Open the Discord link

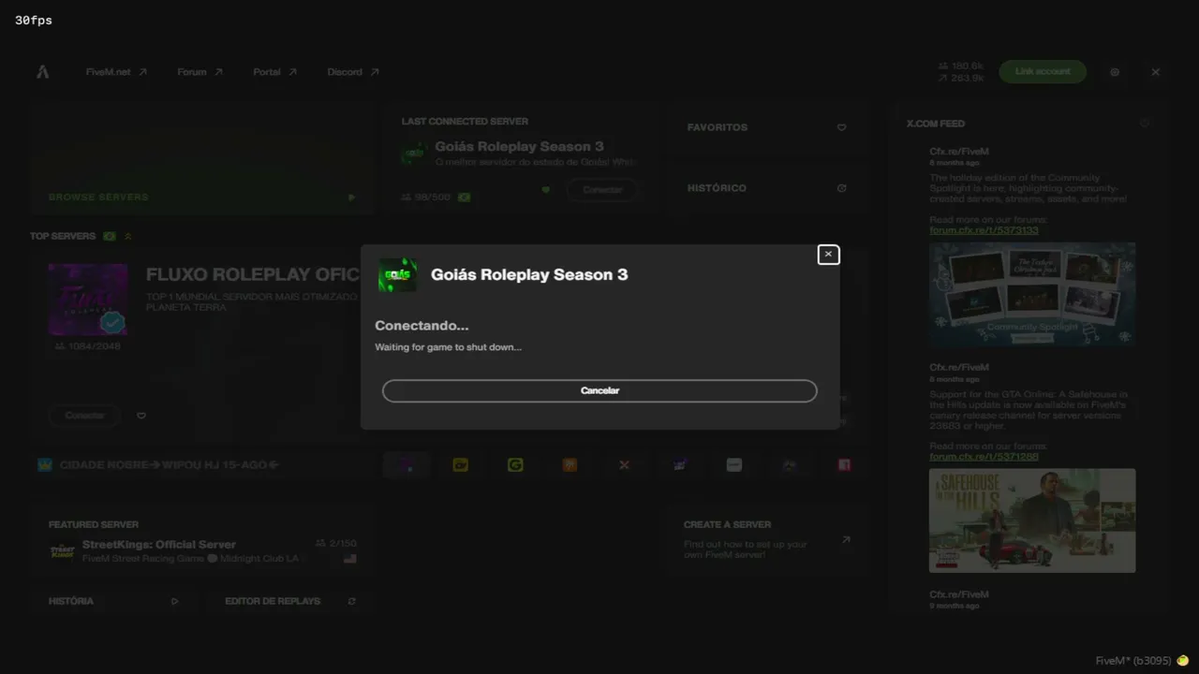coord(353,72)
